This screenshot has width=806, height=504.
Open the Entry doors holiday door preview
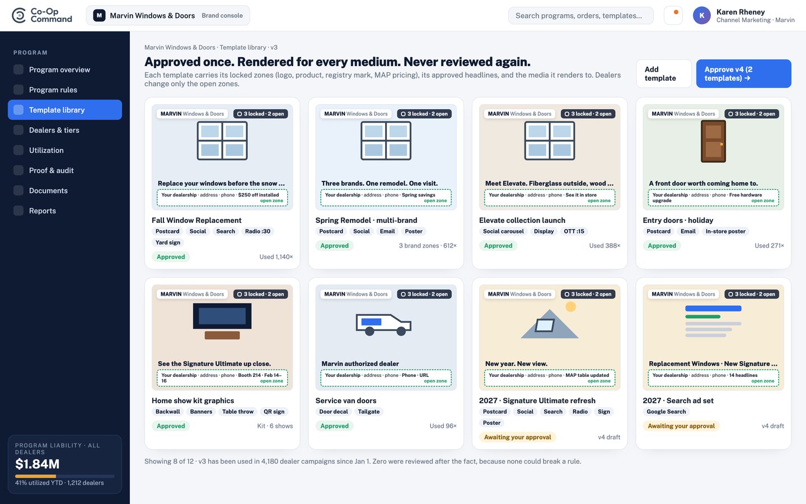(x=713, y=157)
